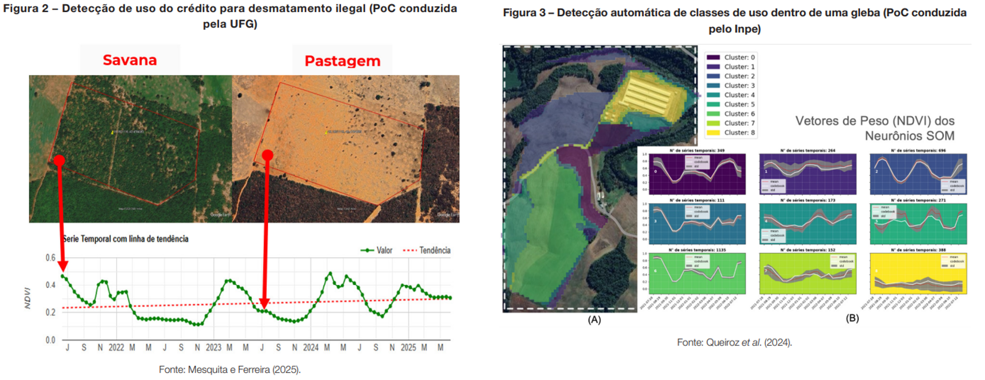
Task: Click the red dotted Tendência legend line
Action: pos(410,250)
